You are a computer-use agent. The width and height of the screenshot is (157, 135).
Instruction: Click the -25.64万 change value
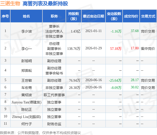coord(115,80)
